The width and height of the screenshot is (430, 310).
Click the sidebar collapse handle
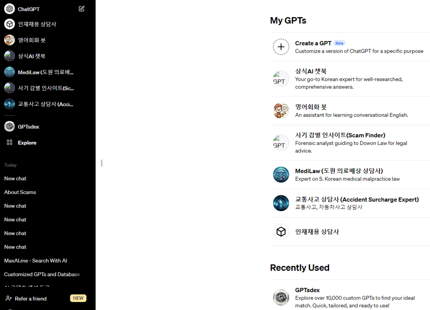click(x=102, y=163)
